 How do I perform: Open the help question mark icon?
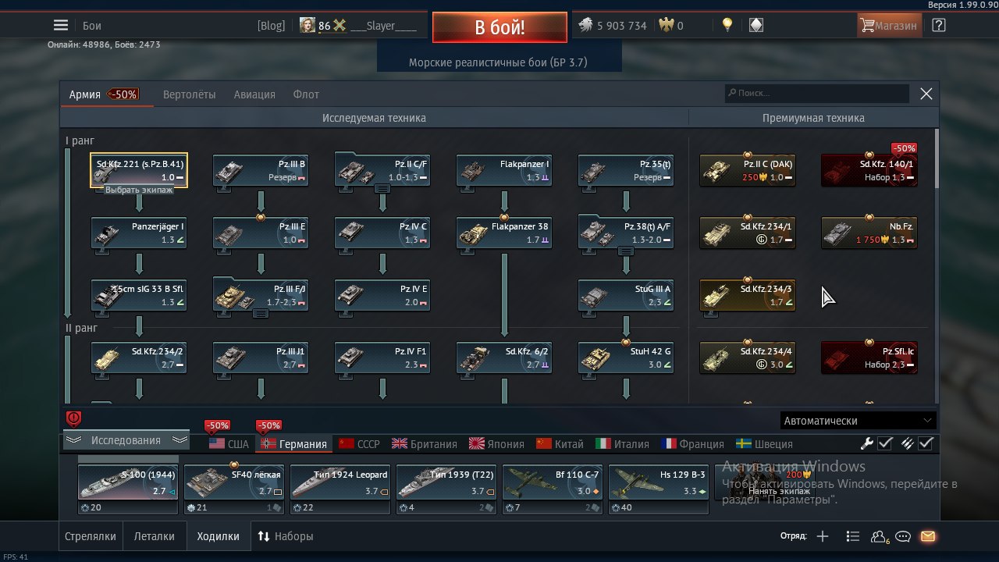(x=939, y=25)
